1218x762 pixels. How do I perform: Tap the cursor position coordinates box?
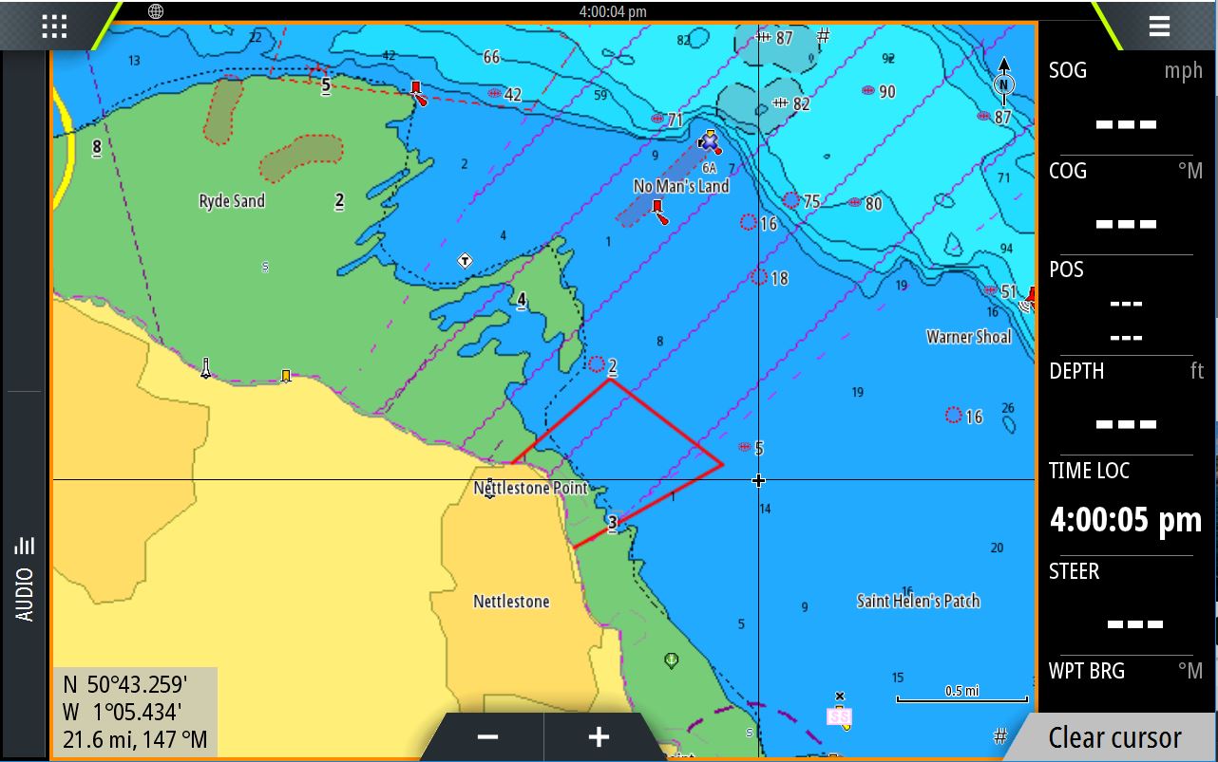[136, 712]
